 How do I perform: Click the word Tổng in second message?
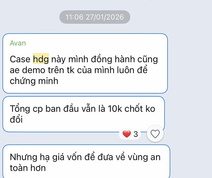20,109
